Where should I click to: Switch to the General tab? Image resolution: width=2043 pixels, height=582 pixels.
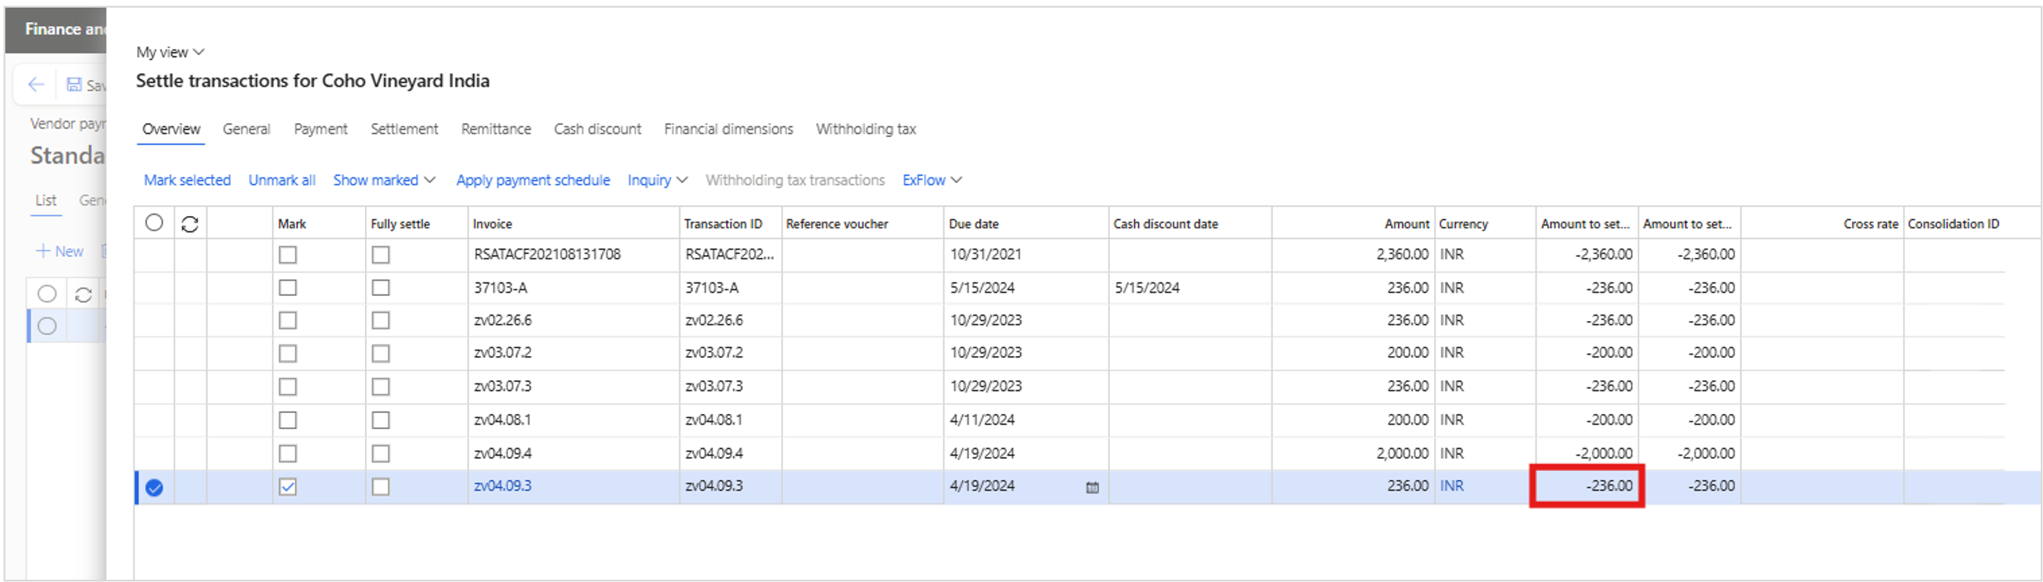coord(246,129)
